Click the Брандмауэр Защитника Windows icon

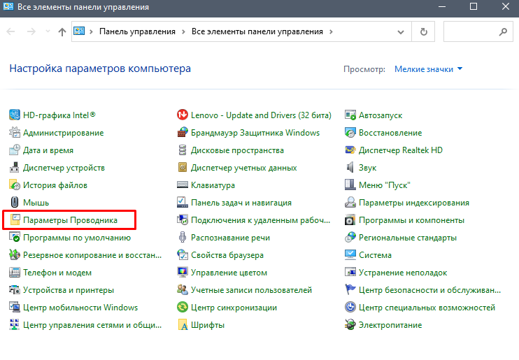tap(183, 133)
